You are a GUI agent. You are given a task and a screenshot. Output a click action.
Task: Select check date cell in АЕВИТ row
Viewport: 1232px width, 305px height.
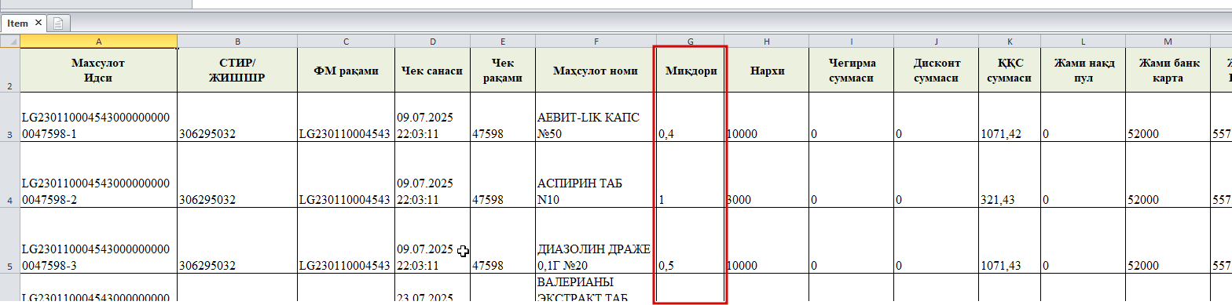click(x=432, y=116)
